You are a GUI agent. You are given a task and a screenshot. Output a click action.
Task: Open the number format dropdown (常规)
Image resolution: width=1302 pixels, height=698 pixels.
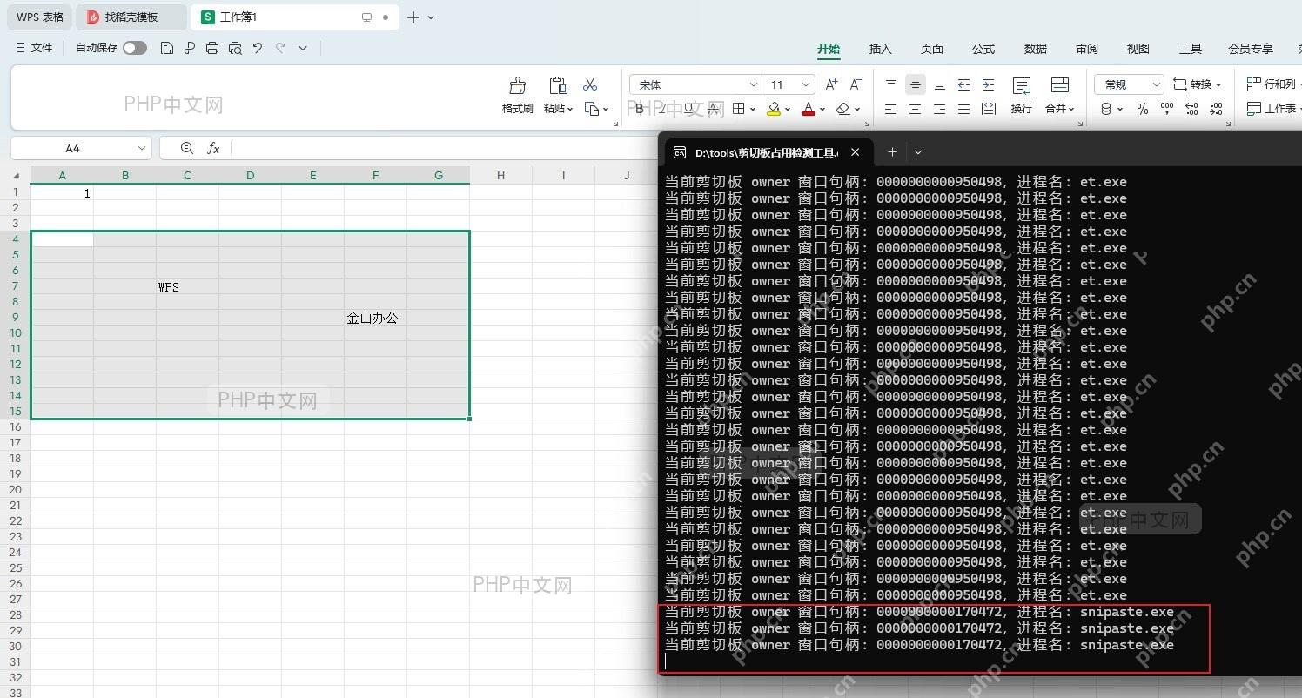[x=1156, y=84]
